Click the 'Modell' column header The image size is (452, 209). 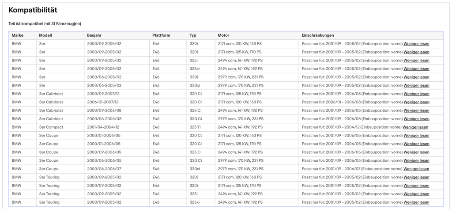(45, 35)
